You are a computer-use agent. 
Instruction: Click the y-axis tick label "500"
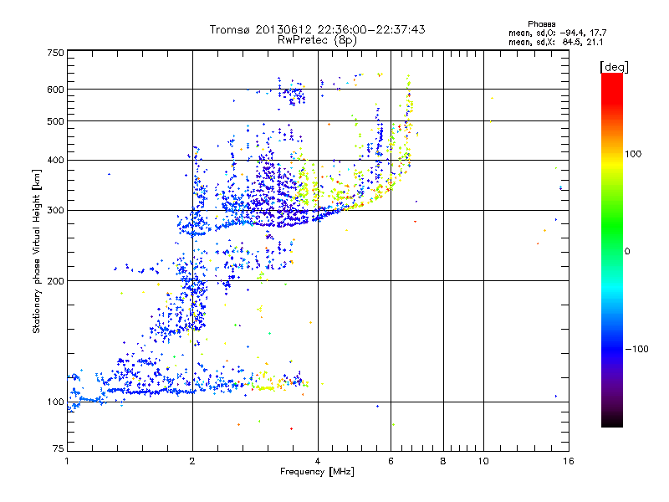(55, 121)
